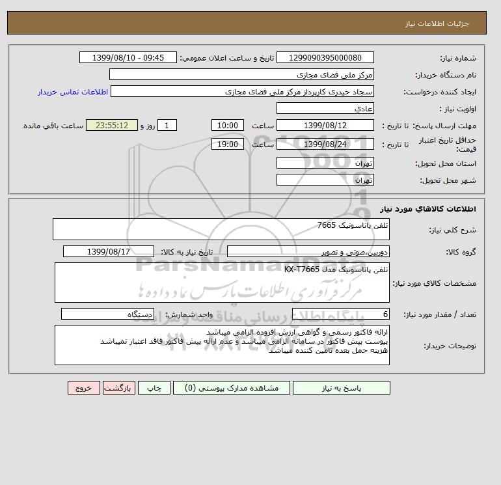Click label 'ایجاد کننده درخواست:'
501x485 pixels.
[x=440, y=92]
